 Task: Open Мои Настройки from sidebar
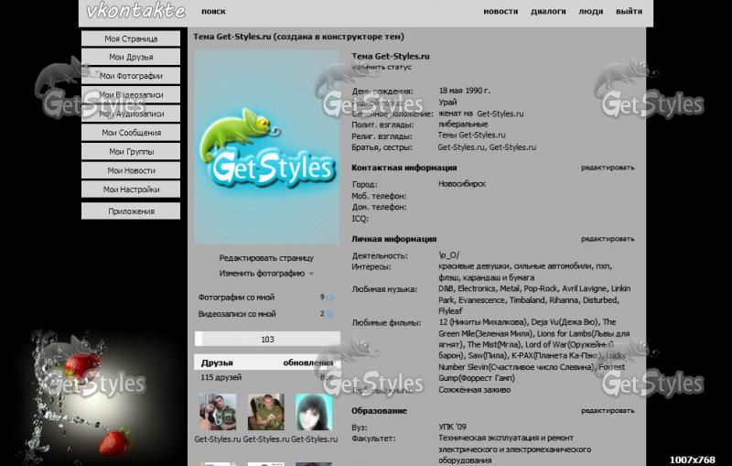(x=131, y=190)
